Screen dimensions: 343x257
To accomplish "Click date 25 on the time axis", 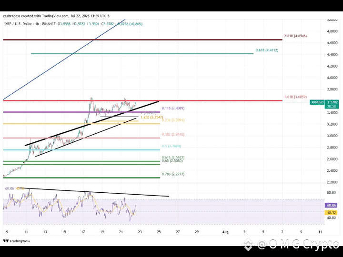I will tap(159, 232).
